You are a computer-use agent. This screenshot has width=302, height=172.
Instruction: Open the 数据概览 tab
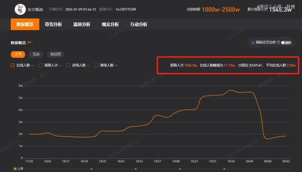click(25, 24)
